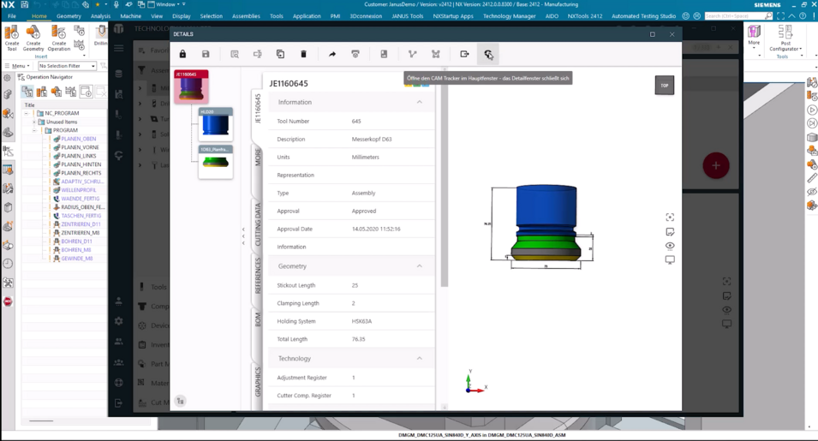
Task: Click Create Tool in NX ribbon
Action: (x=11, y=39)
